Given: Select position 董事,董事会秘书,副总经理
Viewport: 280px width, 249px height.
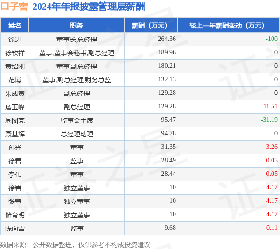Looking at the screenshot, I should (77, 53).
